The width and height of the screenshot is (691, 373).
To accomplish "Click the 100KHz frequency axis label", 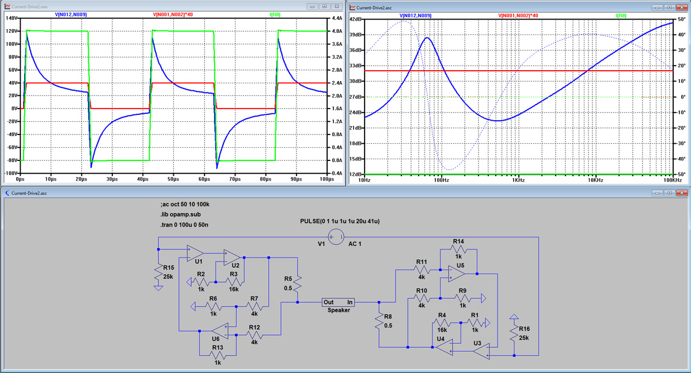I will point(672,180).
